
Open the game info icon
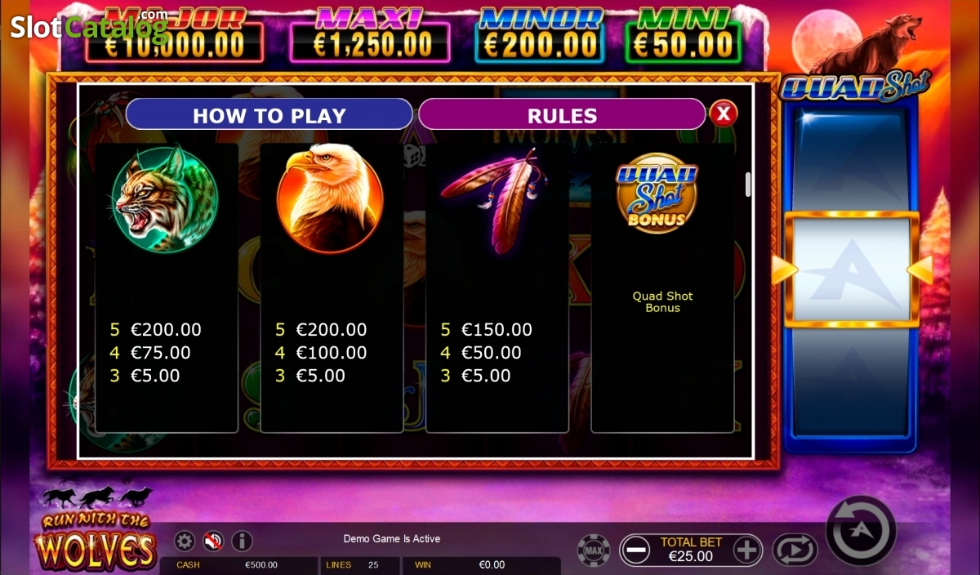tap(242, 541)
